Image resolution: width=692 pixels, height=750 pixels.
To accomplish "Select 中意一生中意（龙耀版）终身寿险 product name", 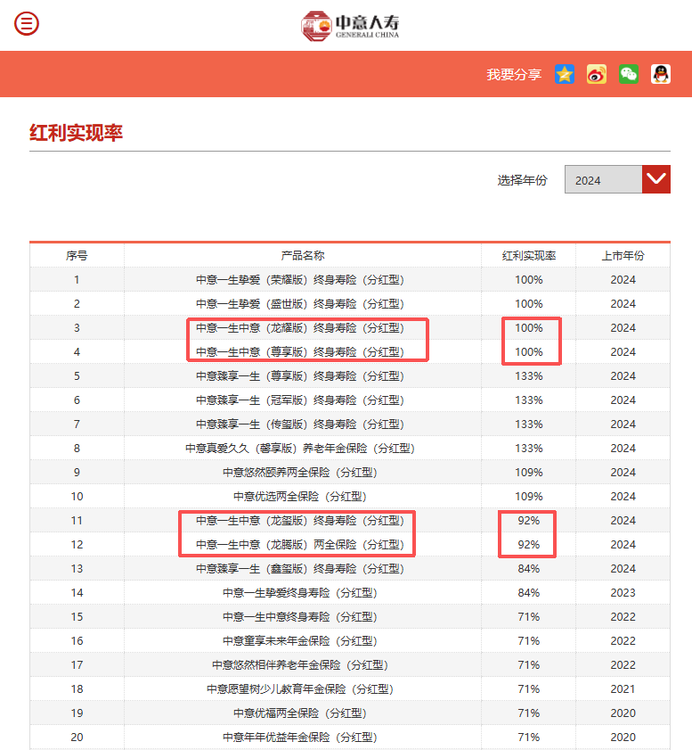I will [300, 327].
